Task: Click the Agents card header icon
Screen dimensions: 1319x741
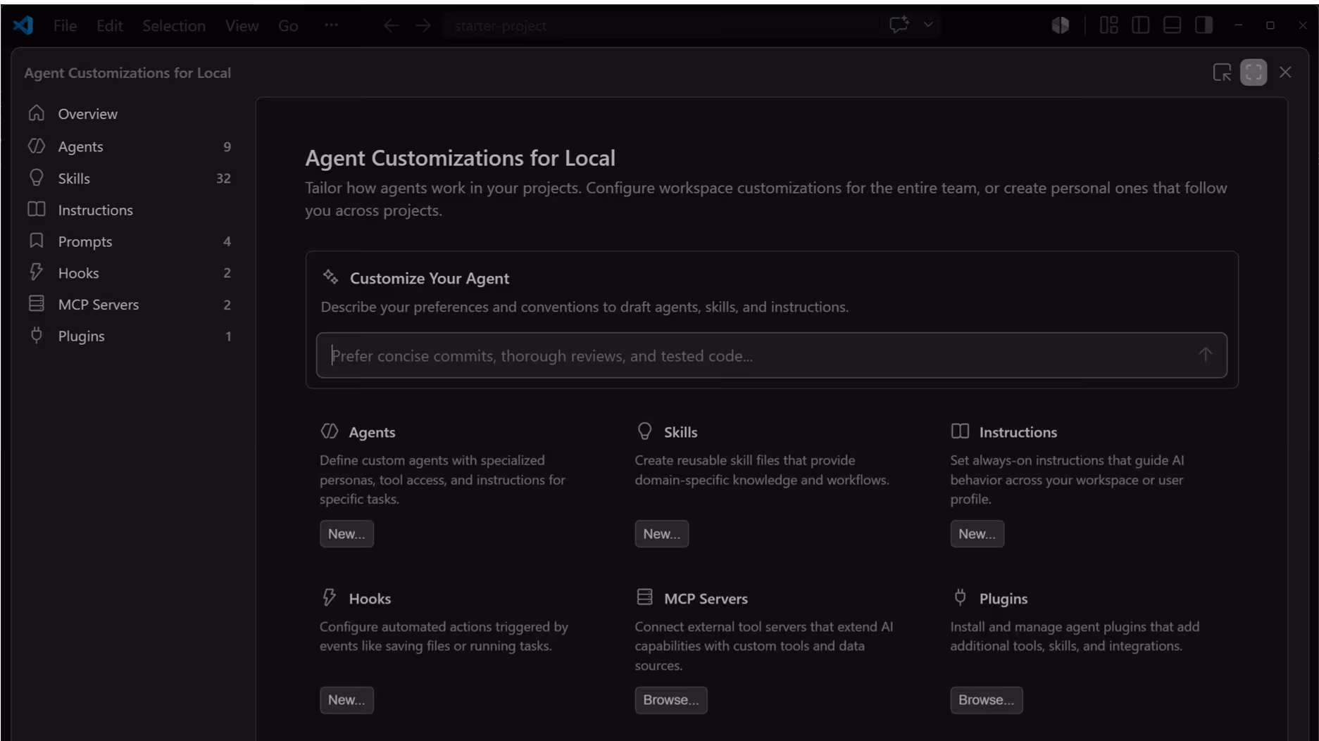Action: tap(330, 431)
